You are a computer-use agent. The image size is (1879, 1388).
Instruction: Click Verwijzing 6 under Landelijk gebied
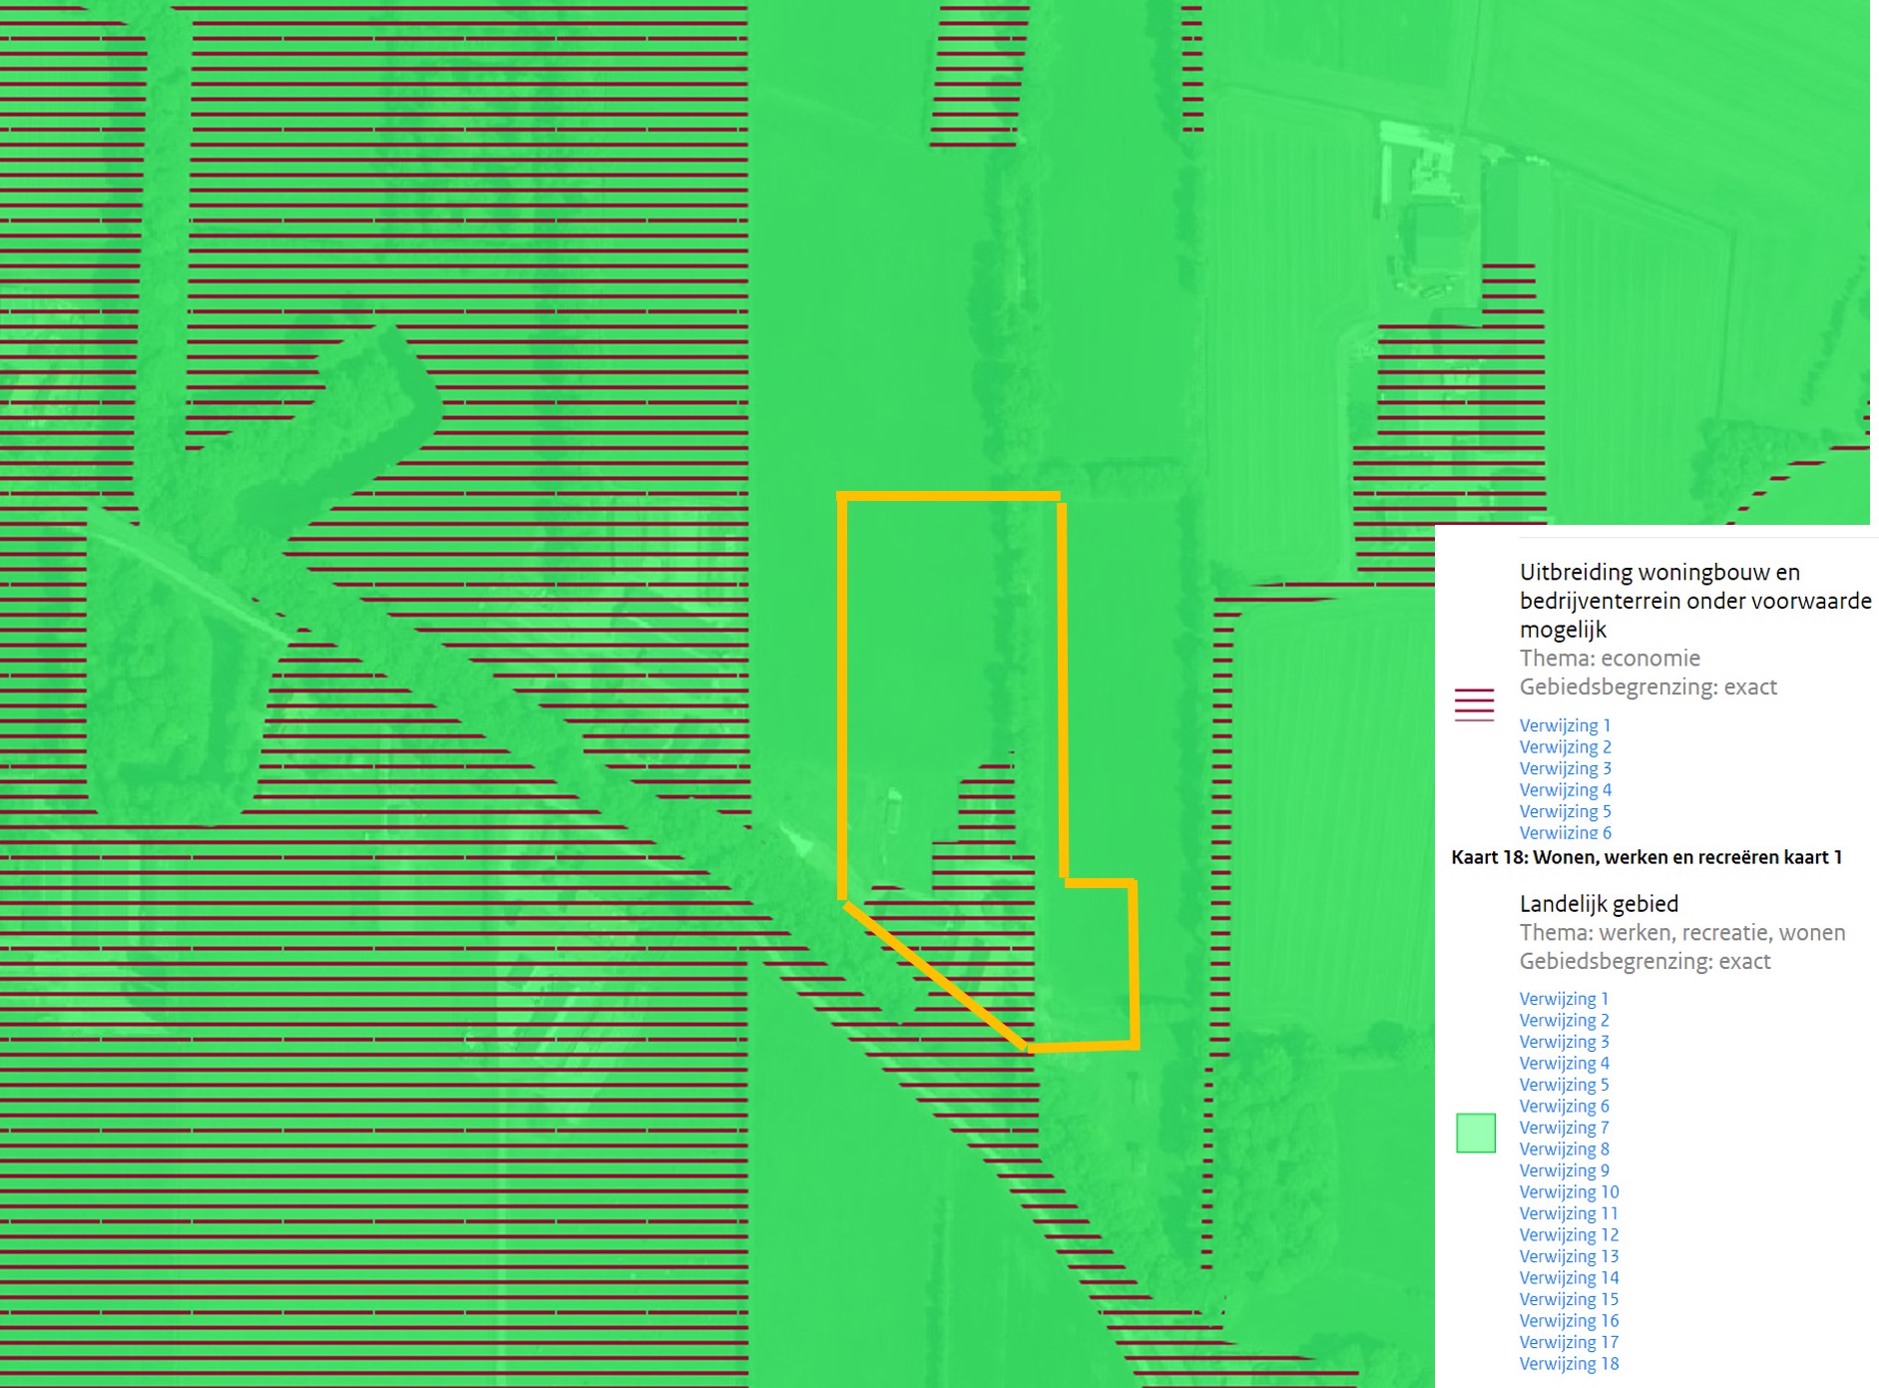1564,1107
